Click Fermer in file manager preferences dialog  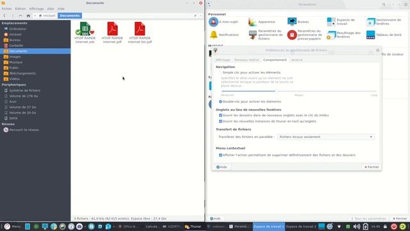pos(372,167)
